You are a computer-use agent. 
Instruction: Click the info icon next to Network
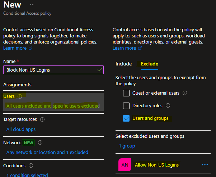pyautogui.click(x=40, y=143)
